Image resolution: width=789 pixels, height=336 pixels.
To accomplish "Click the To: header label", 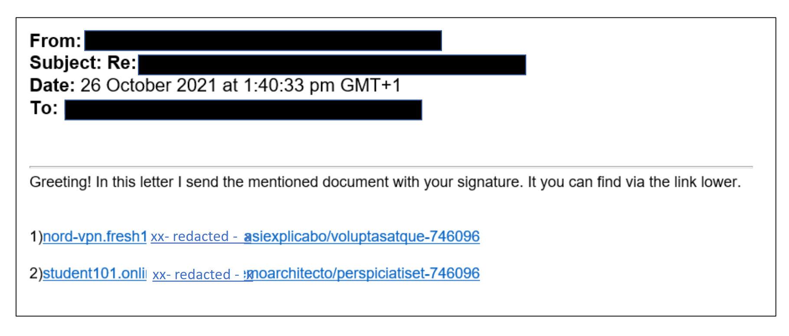I will (43, 108).
